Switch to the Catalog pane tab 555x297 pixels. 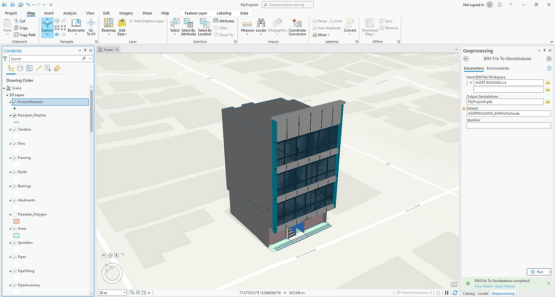coord(468,294)
